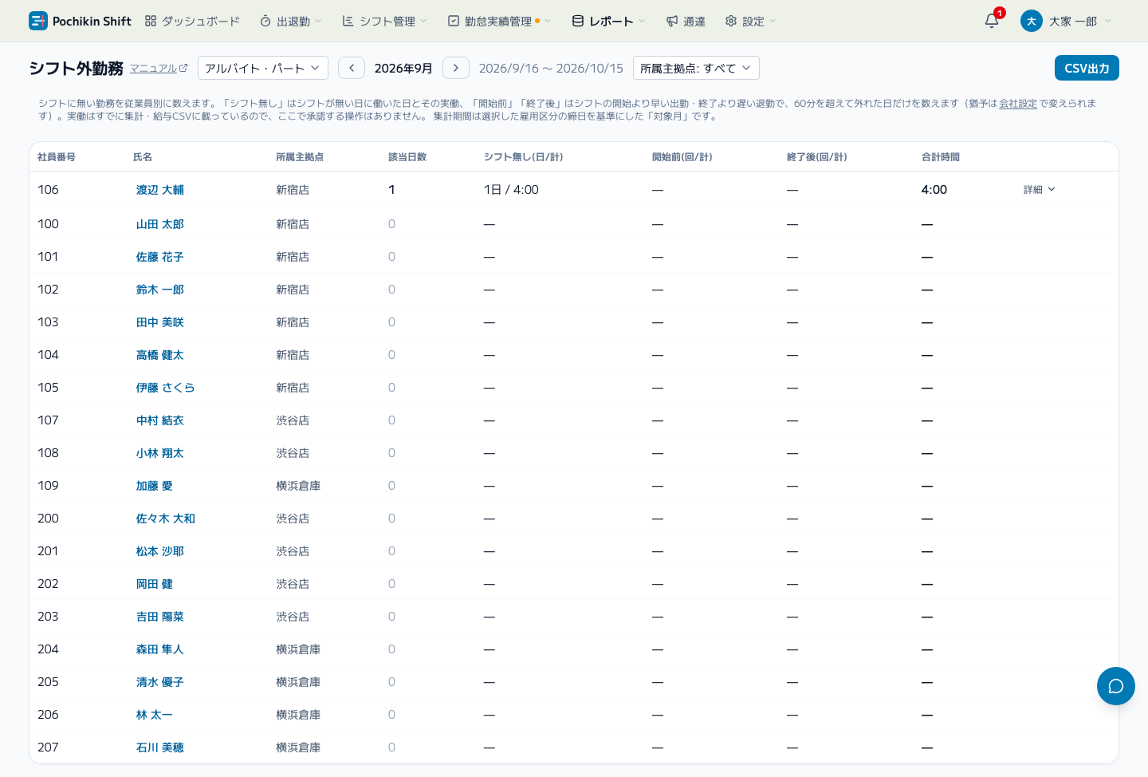Open employee 松本 沙耶
The width and height of the screenshot is (1148, 777).
[x=160, y=551]
